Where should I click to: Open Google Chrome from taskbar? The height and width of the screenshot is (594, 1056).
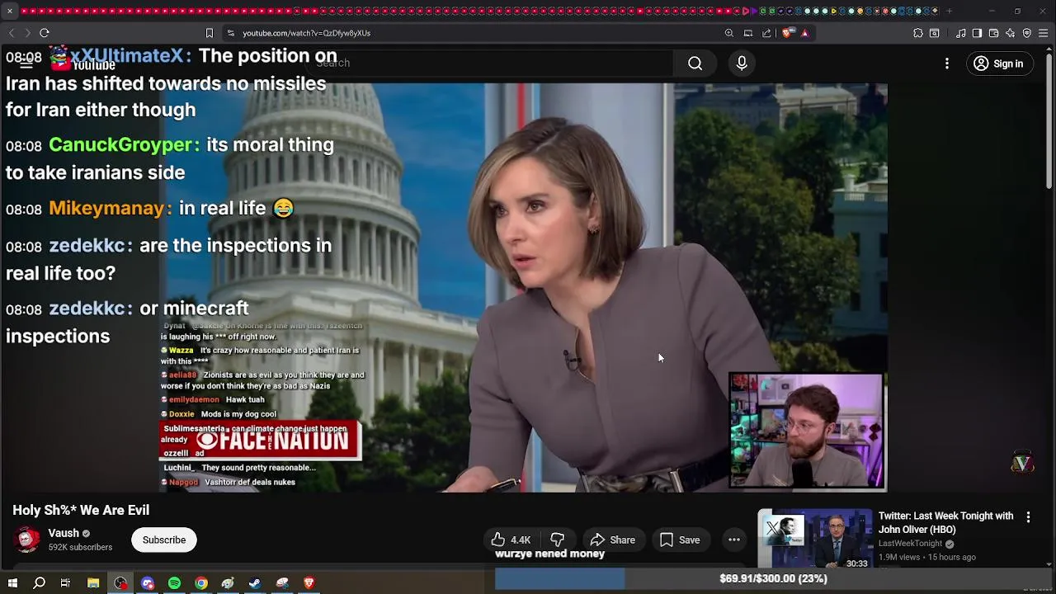[x=201, y=583]
